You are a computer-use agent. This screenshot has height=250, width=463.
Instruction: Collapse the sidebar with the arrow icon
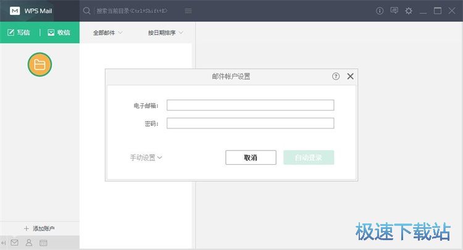coord(4,243)
